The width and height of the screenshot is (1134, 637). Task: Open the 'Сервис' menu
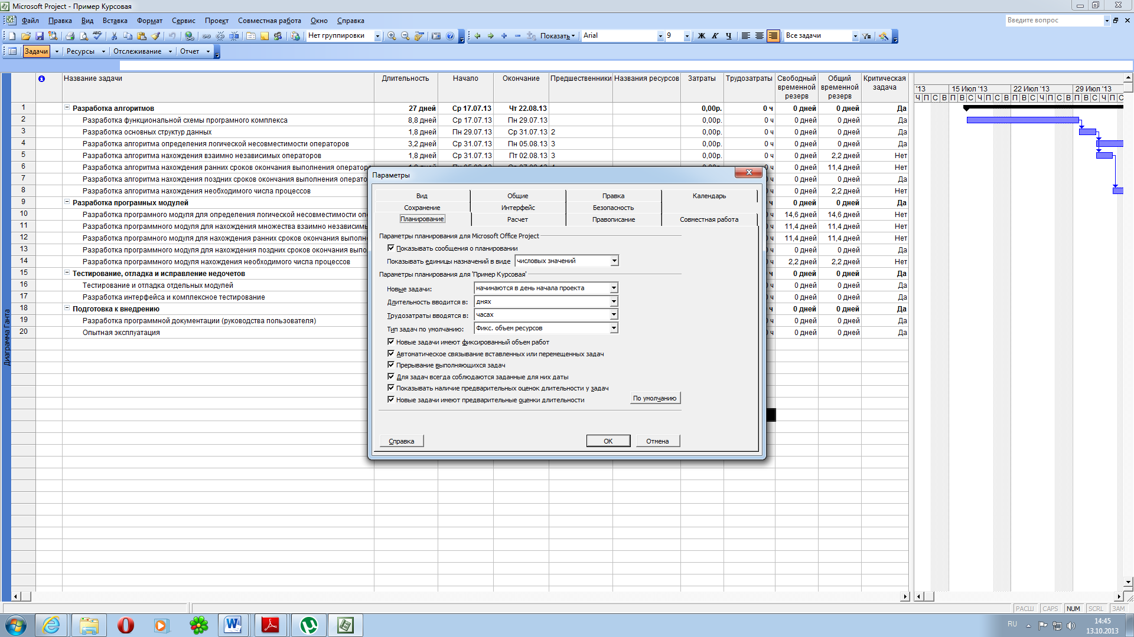tap(183, 21)
